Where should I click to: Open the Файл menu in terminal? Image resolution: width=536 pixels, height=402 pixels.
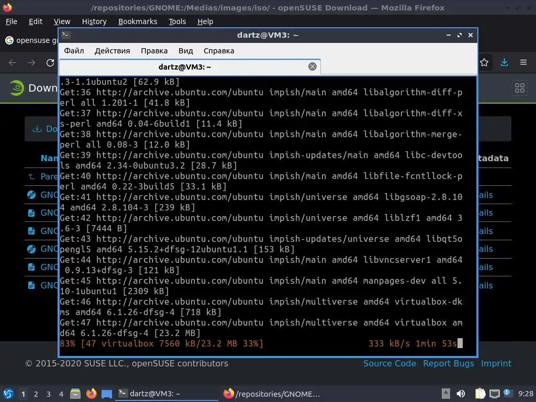point(74,51)
